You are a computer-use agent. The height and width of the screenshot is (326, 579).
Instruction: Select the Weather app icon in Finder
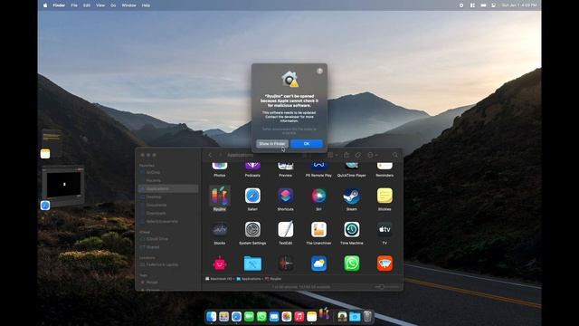(x=318, y=264)
